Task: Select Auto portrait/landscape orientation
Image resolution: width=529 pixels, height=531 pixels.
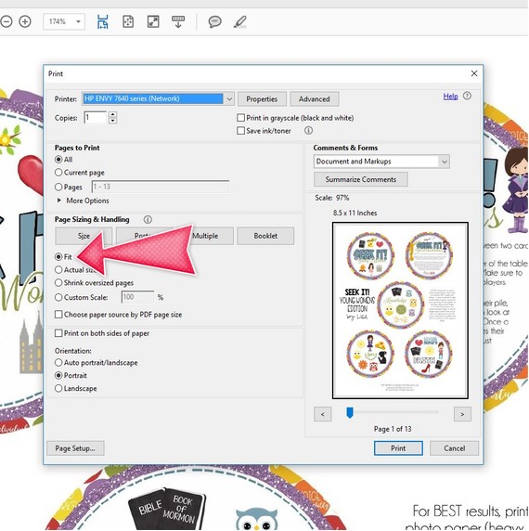Action: (58, 362)
